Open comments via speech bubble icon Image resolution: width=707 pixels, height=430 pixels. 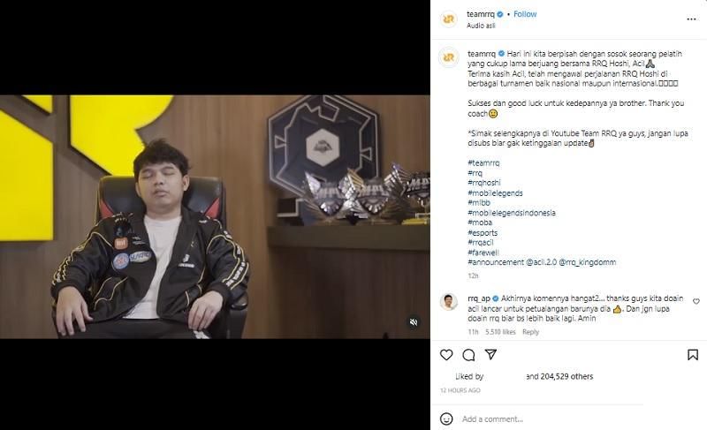click(x=468, y=355)
